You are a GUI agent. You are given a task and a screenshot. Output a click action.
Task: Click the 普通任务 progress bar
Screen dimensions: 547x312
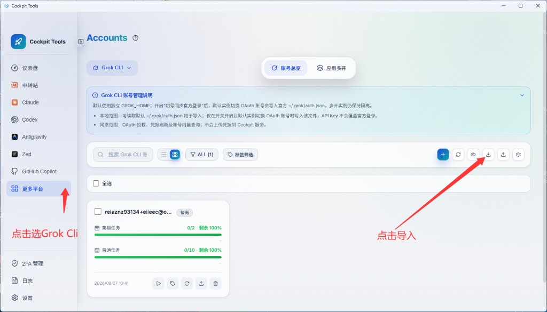(158, 257)
